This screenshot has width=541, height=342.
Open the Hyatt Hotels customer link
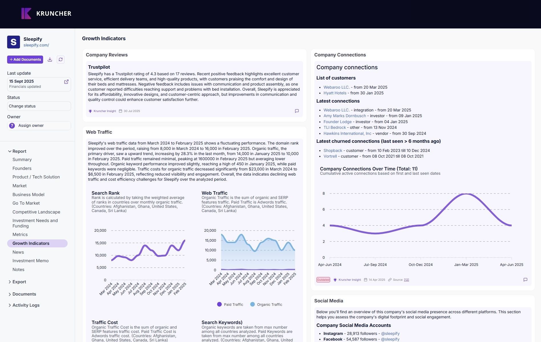[335, 93]
